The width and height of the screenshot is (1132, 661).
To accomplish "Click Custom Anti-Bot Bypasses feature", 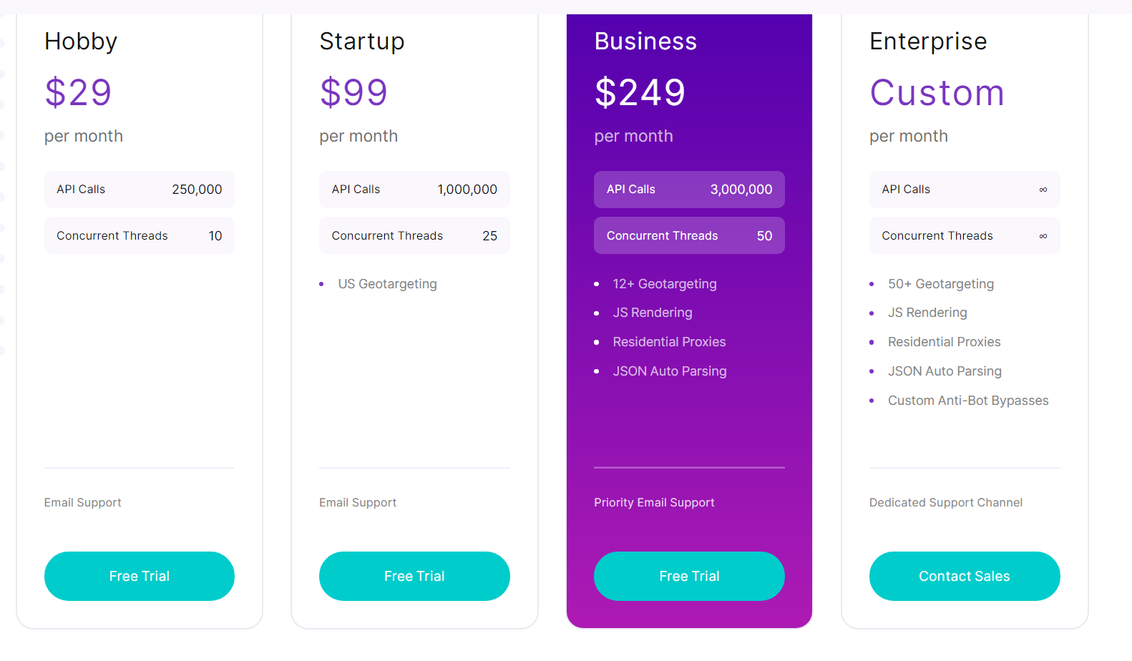I will 967,401.
